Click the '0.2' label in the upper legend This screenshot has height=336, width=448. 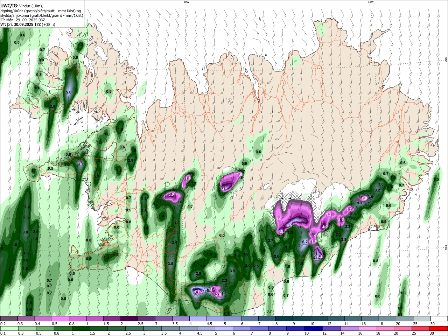[3, 324]
